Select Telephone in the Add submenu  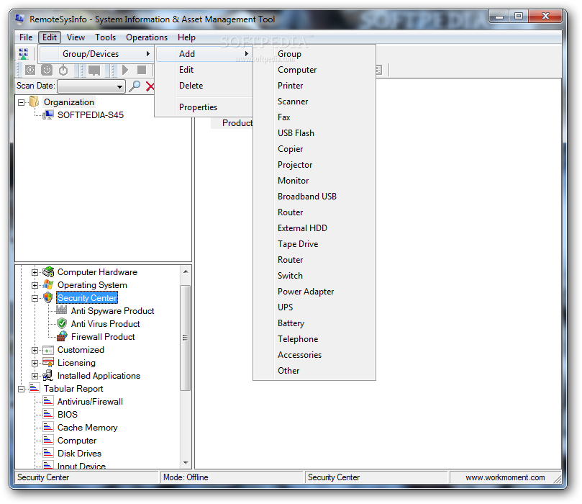click(314, 339)
